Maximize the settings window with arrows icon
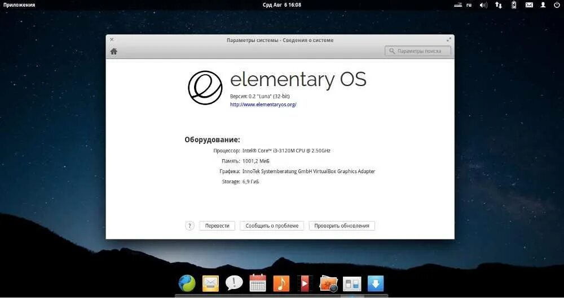This screenshot has height=298, width=564. [448, 39]
